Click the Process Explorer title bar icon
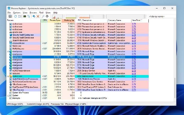The width and height of the screenshot is (184, 115). pos(9,8)
